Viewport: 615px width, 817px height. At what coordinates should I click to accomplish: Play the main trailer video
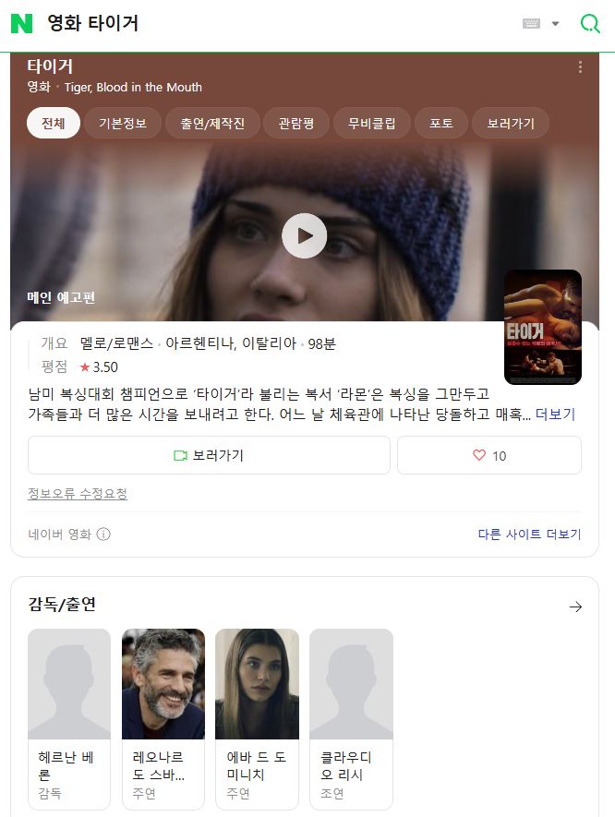[304, 236]
